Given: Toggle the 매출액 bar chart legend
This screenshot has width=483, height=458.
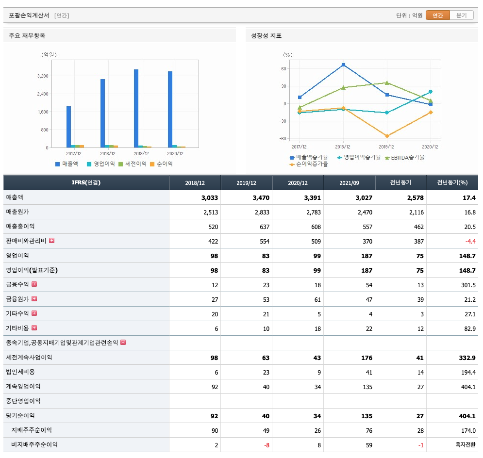Looking at the screenshot, I should tap(67, 164).
